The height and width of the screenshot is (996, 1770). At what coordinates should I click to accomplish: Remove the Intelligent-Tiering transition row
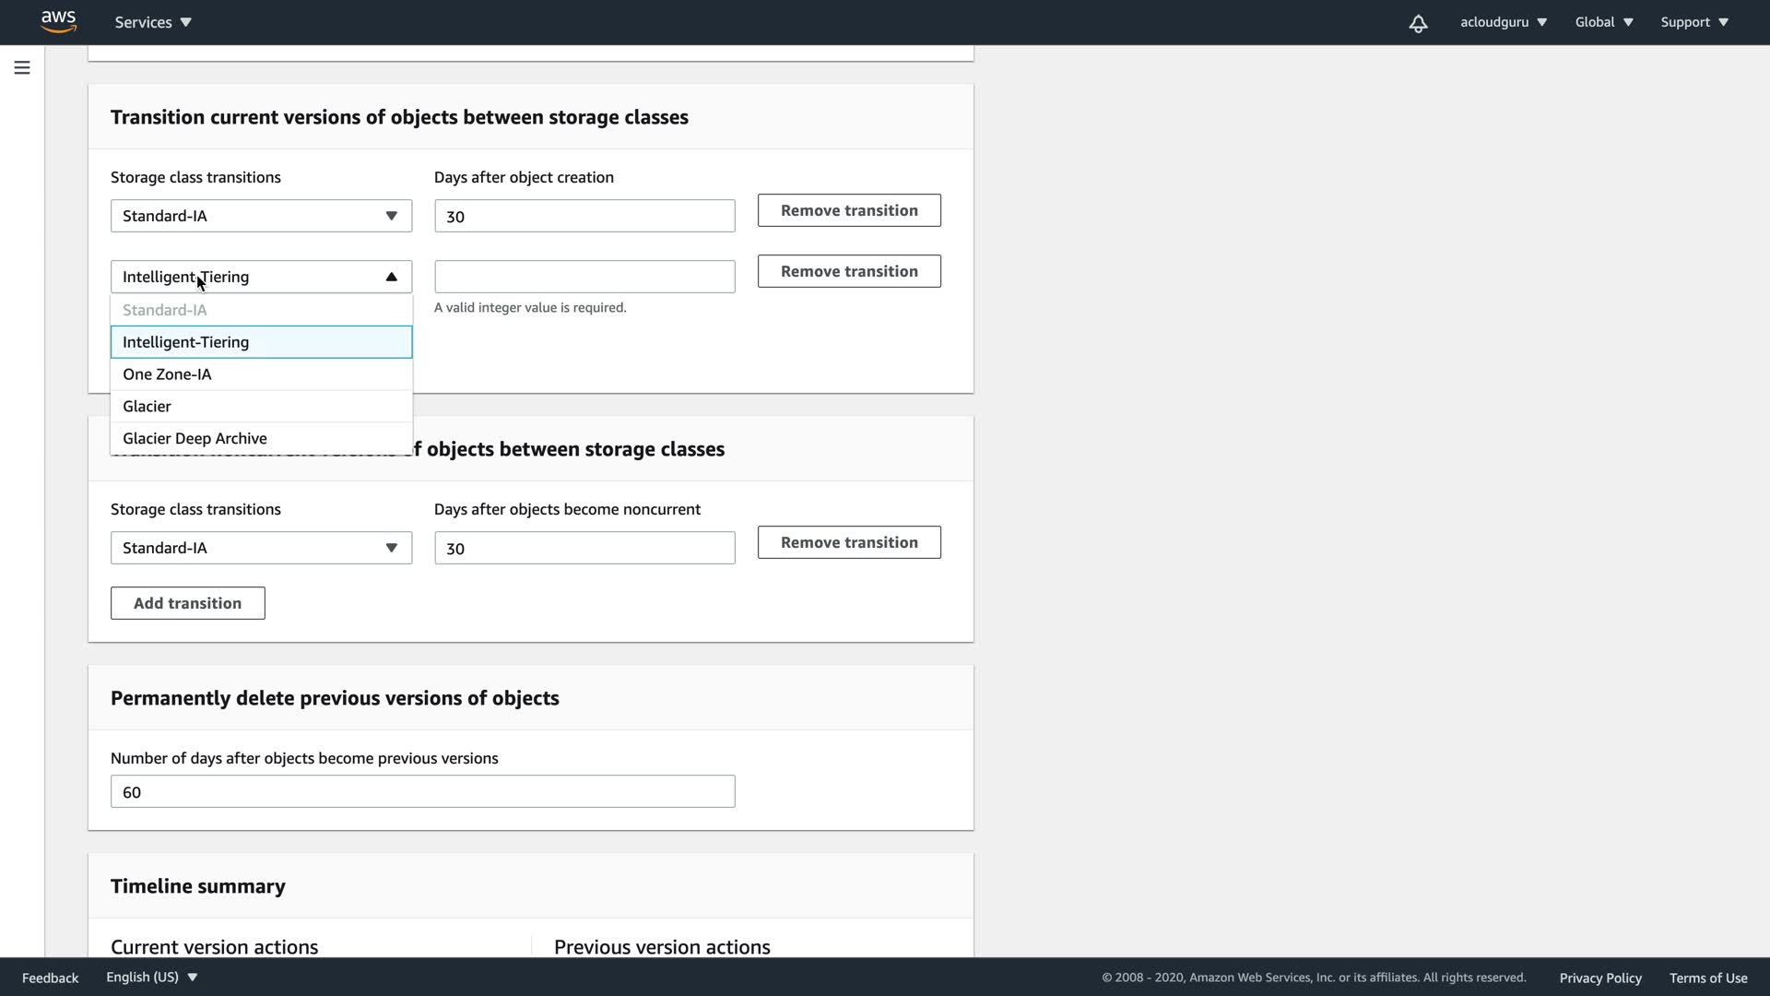click(848, 271)
